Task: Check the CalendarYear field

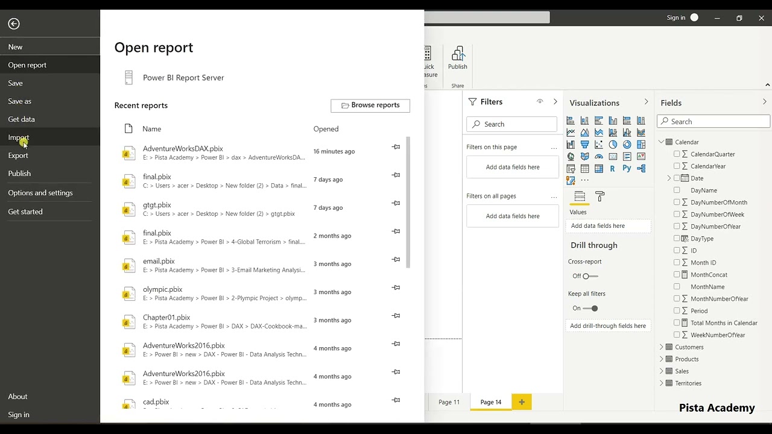Action: [677, 166]
